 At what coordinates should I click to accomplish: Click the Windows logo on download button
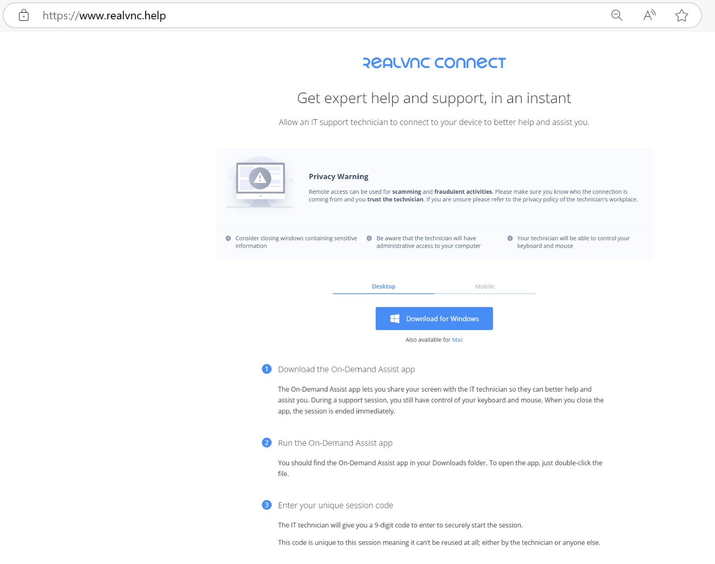click(x=395, y=318)
